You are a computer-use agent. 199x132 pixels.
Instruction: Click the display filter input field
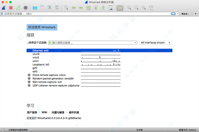87,14
